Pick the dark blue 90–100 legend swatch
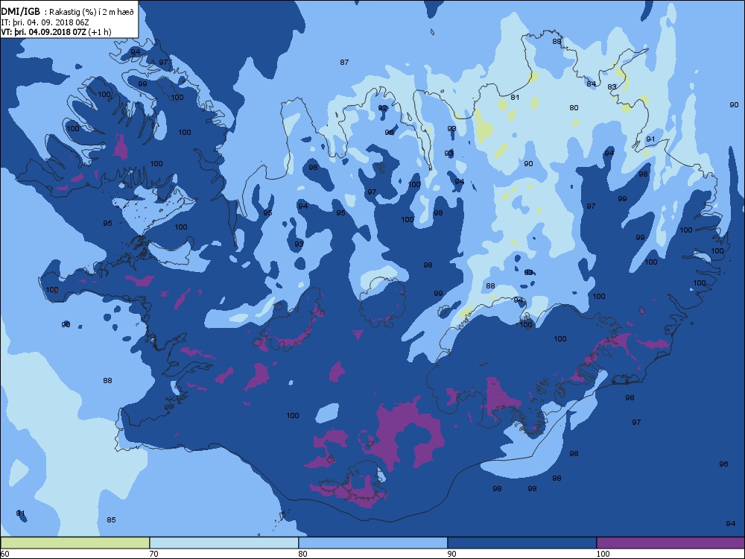Viewport: 745px width, 559px height. coord(521,543)
